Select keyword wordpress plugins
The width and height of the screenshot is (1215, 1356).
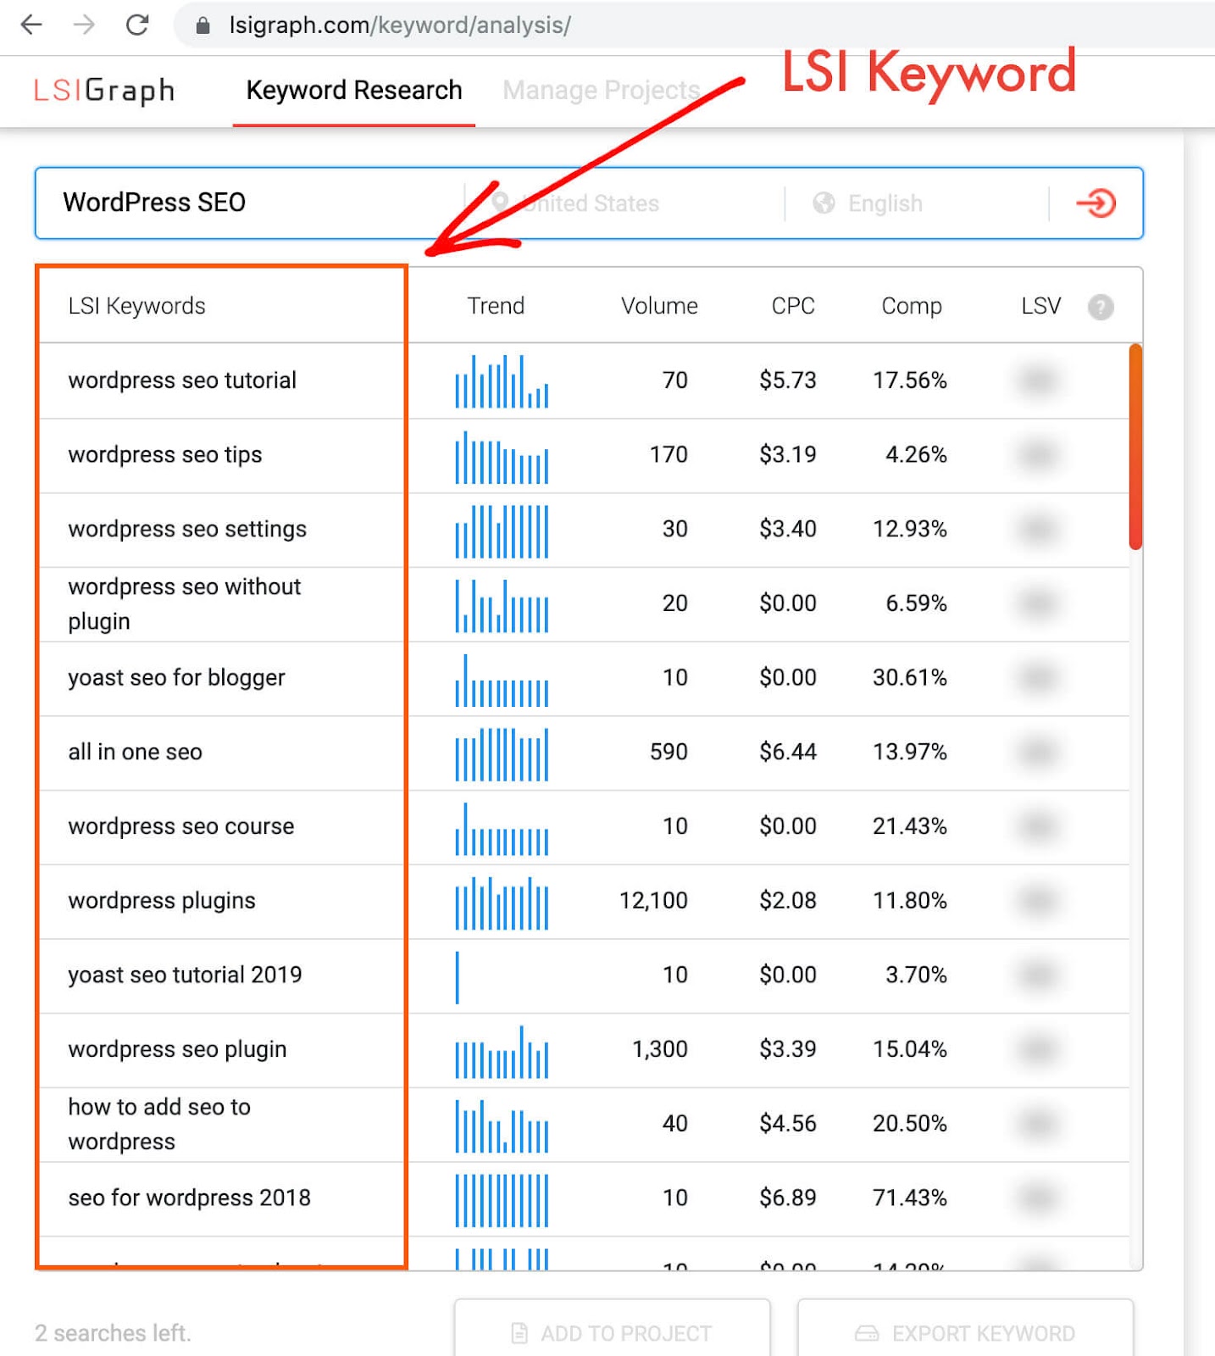coord(162,901)
